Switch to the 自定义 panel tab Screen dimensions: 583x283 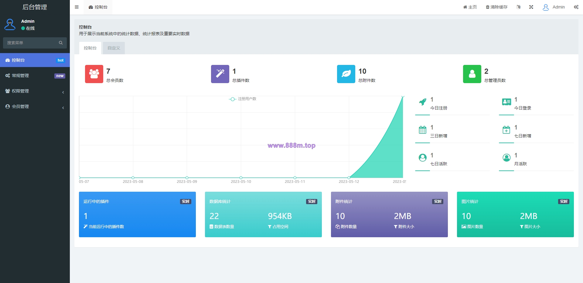point(114,48)
